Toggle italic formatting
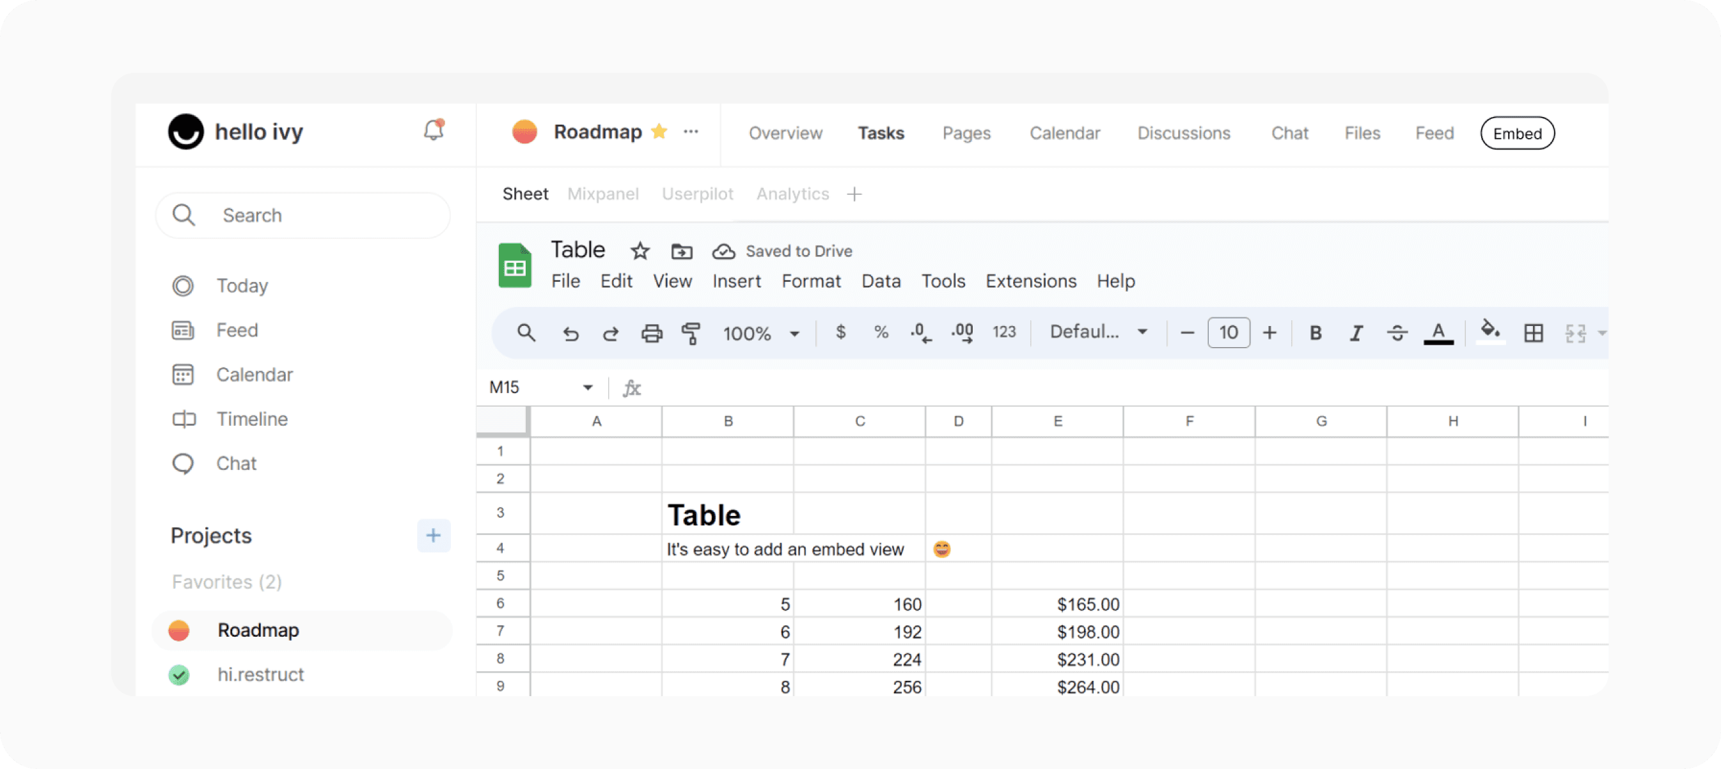The image size is (1721, 769). click(1356, 333)
